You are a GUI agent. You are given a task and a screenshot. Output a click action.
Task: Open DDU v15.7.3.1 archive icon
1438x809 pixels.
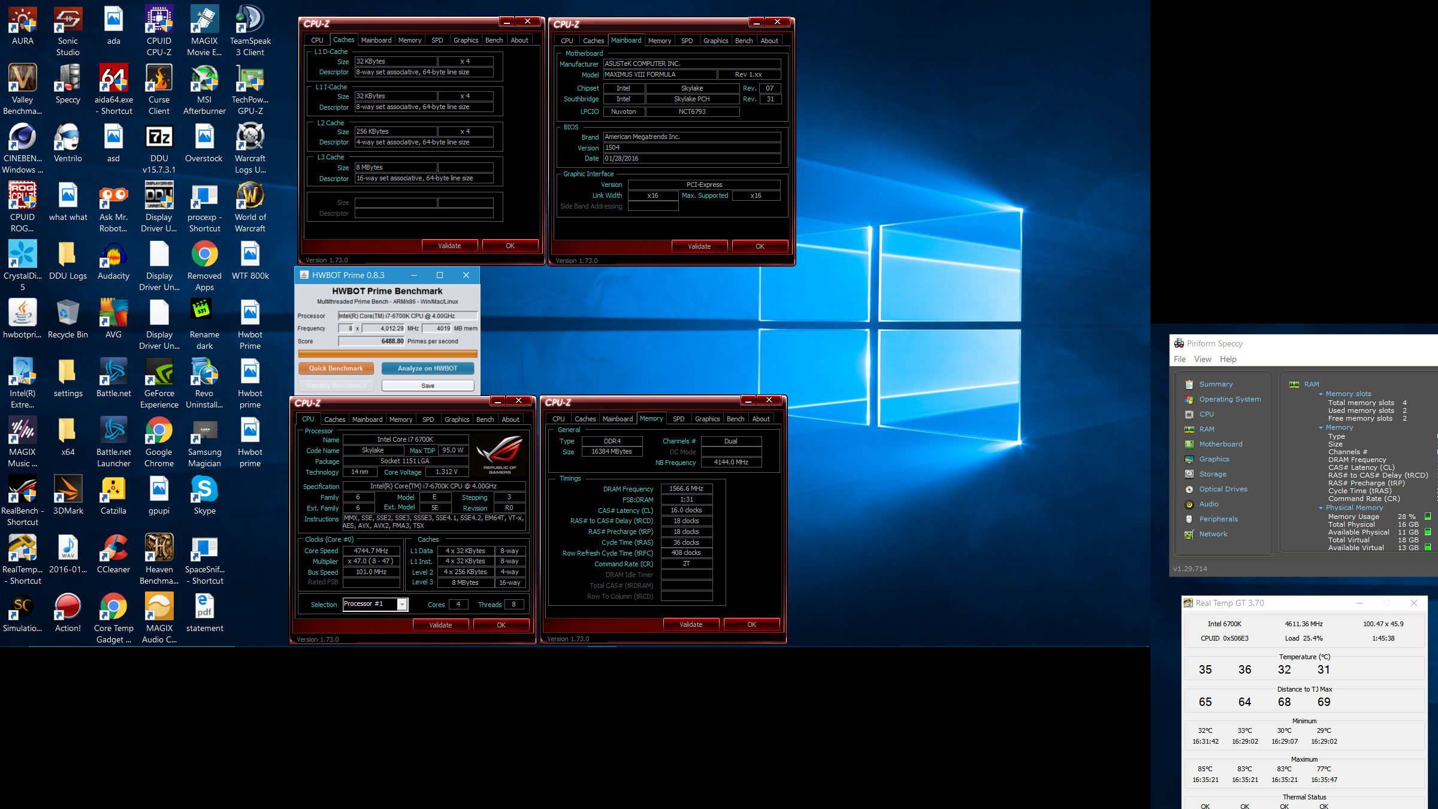pyautogui.click(x=159, y=148)
